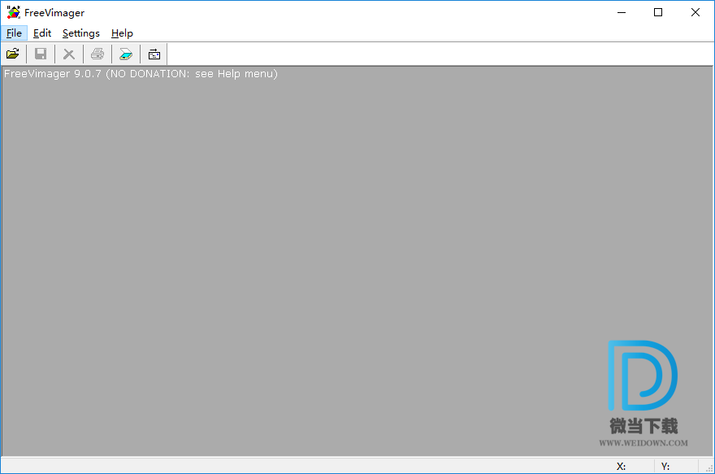Viewport: 715px width, 474px height.
Task: Click the Delete X toolbar icon
Action: point(69,54)
